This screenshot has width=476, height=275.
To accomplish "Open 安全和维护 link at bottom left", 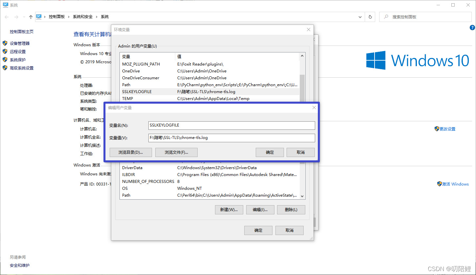I will click(x=20, y=265).
